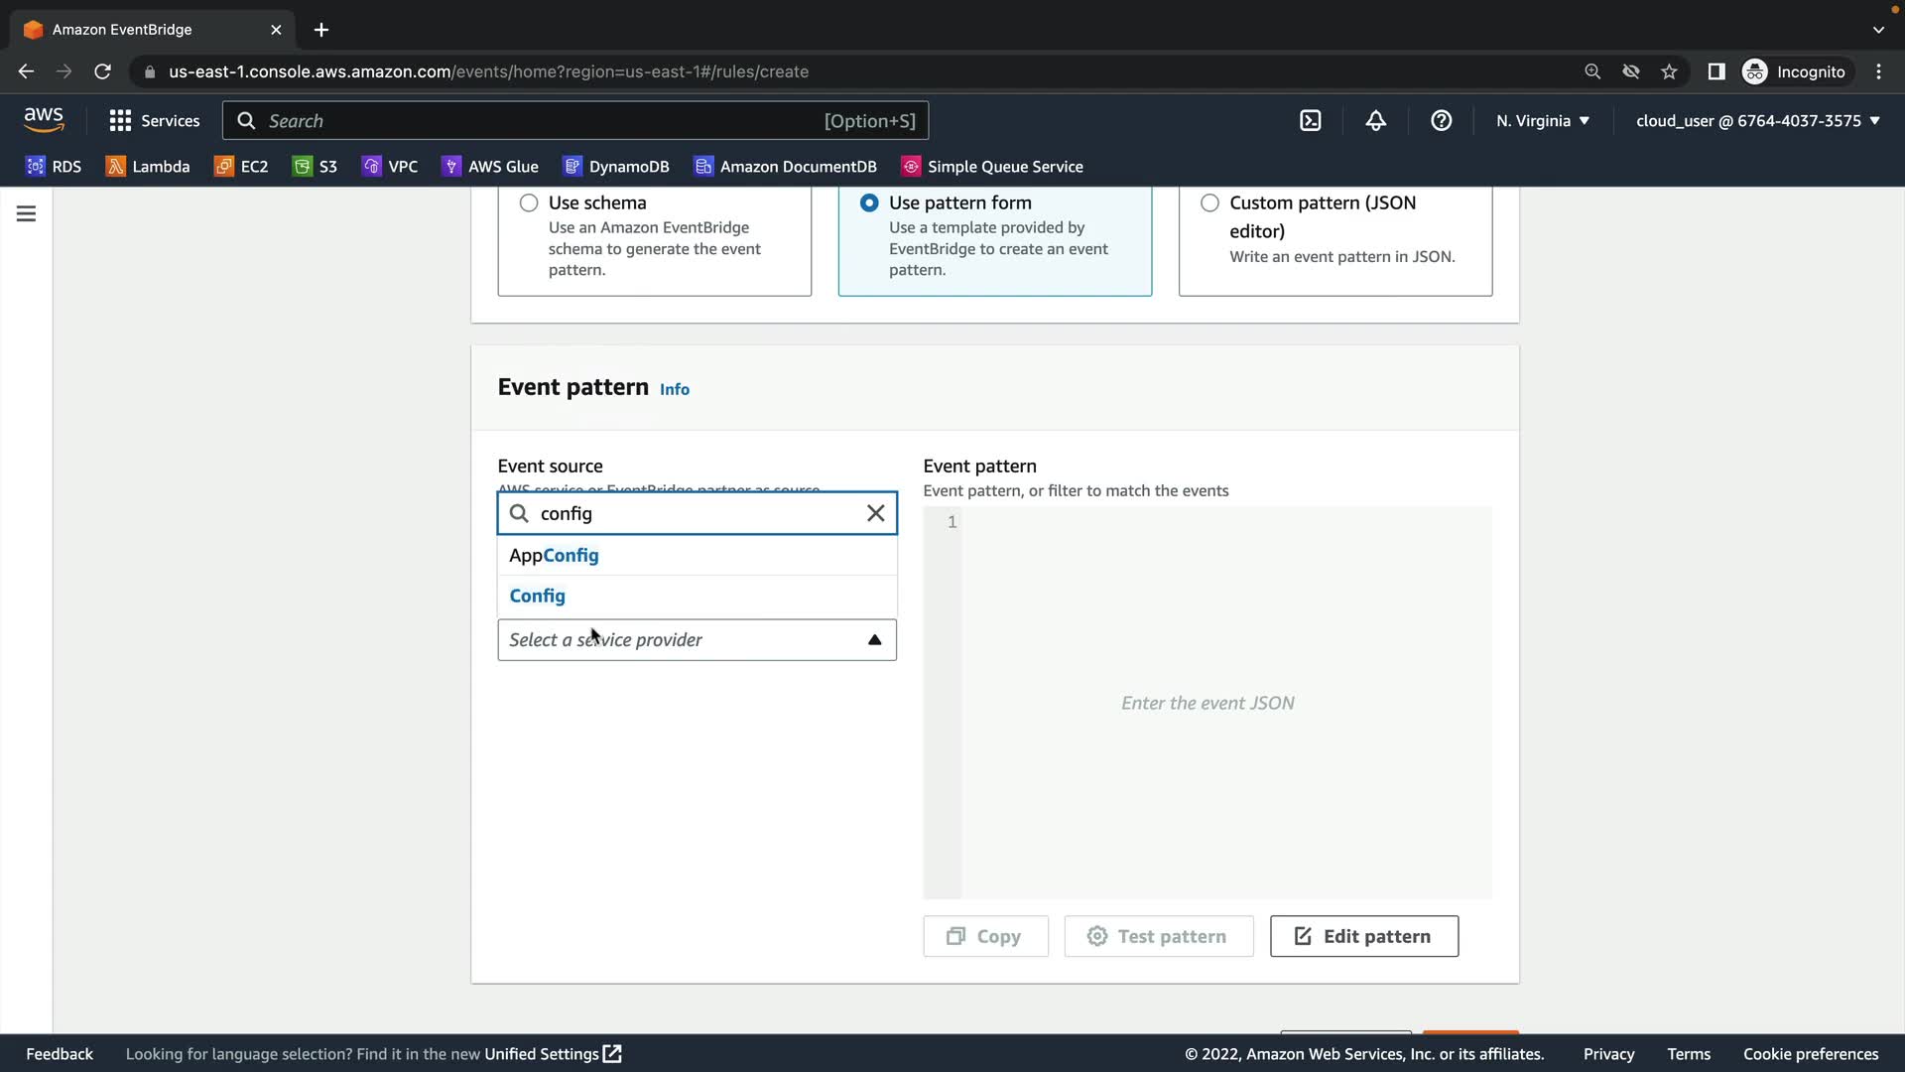Open AWS CloudShell icon

[1310, 120]
